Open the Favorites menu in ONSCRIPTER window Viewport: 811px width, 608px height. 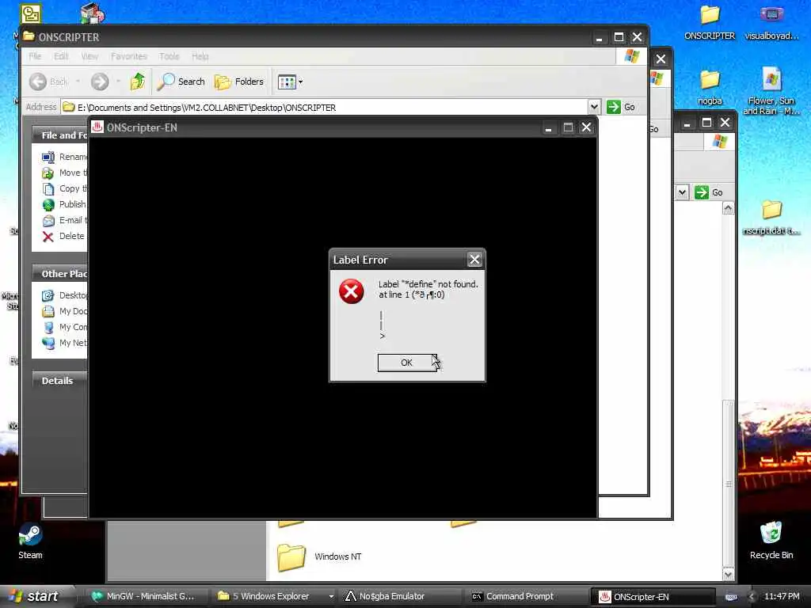129,56
